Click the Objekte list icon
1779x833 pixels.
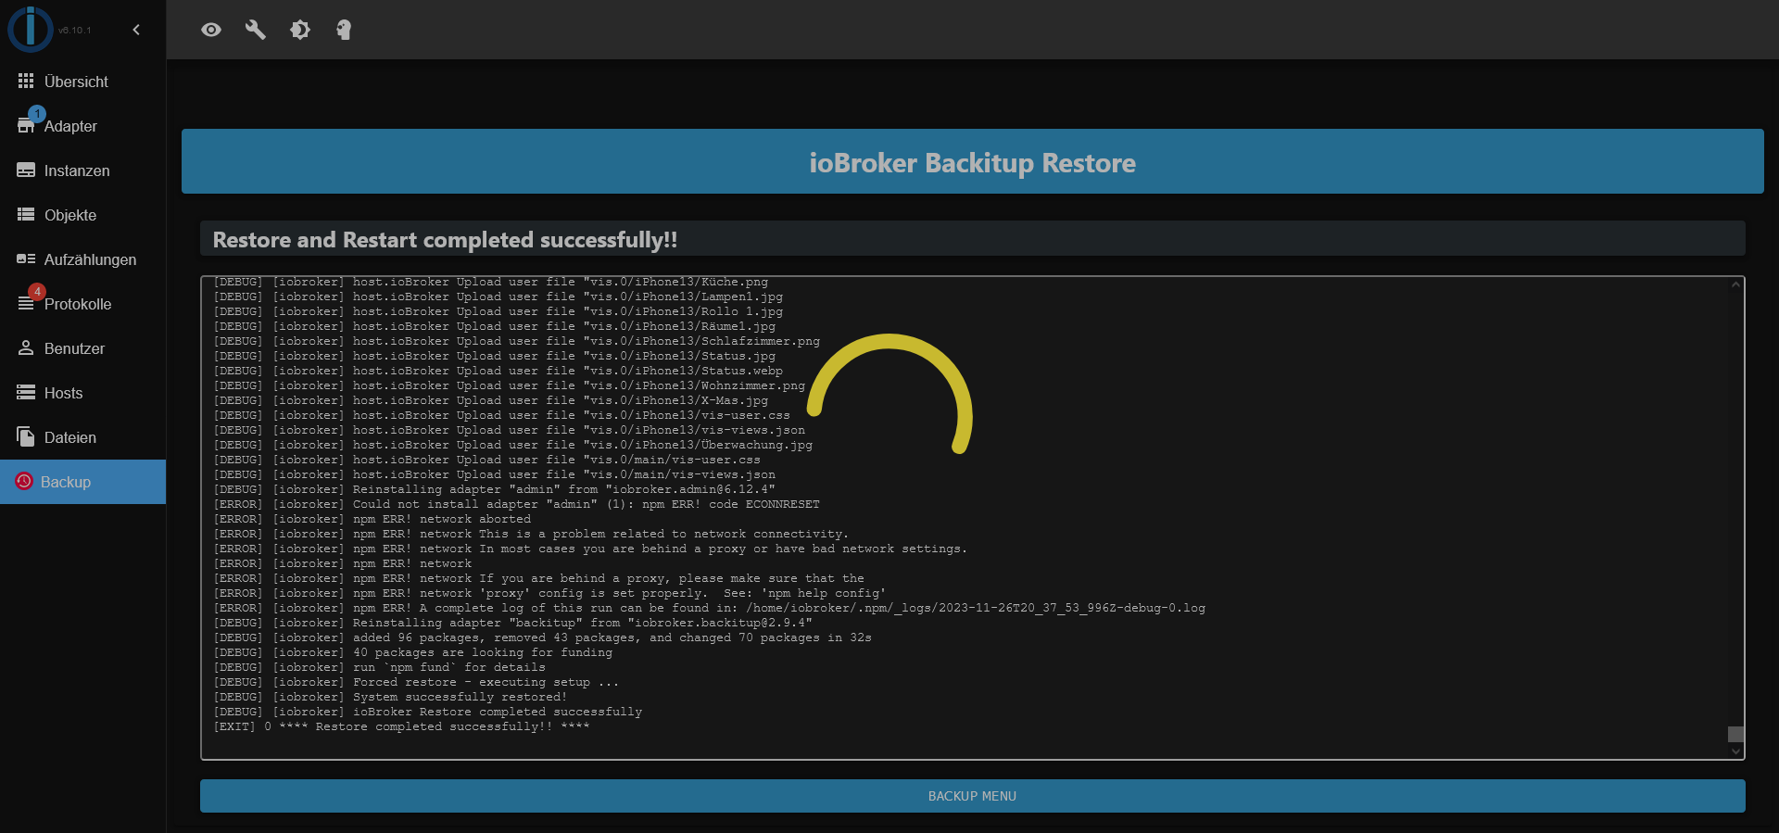[26, 215]
